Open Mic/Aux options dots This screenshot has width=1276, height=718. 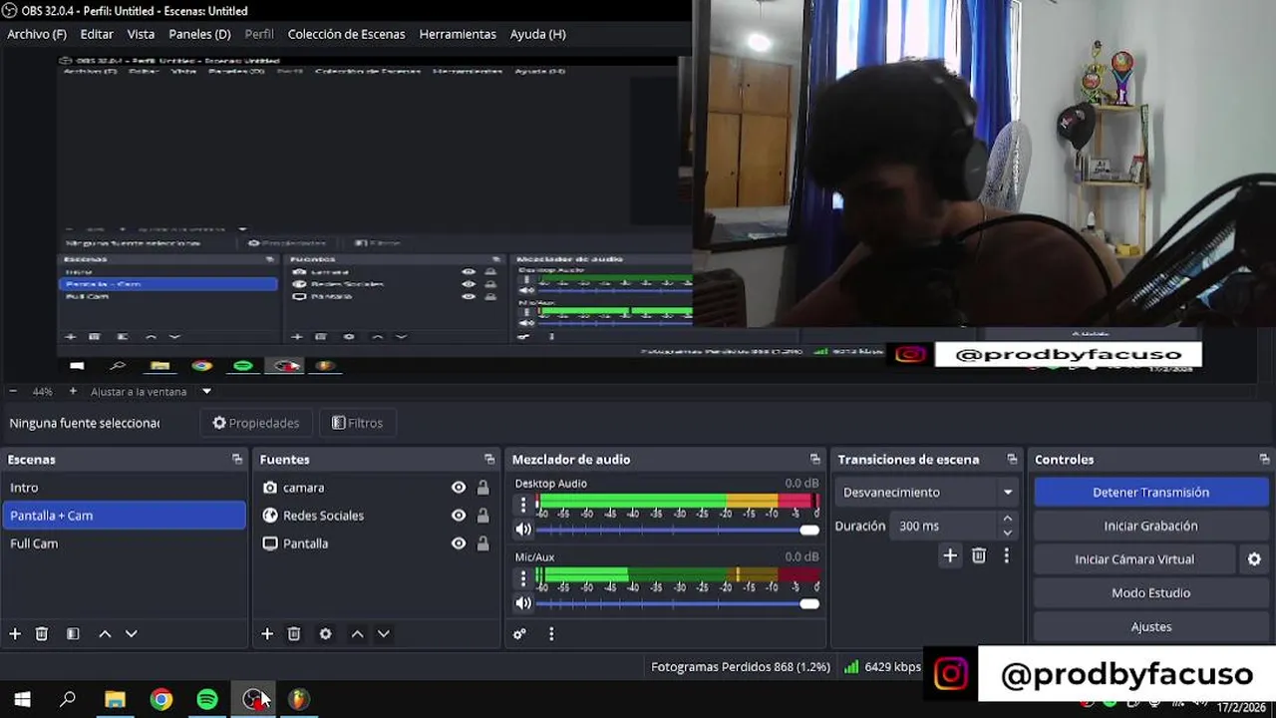point(523,579)
